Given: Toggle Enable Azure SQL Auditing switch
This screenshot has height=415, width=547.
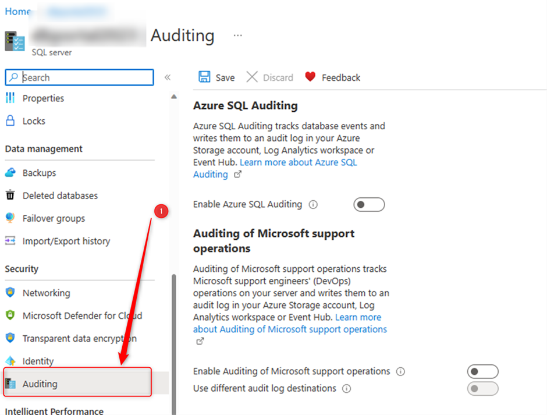Looking at the screenshot, I should tap(369, 204).
